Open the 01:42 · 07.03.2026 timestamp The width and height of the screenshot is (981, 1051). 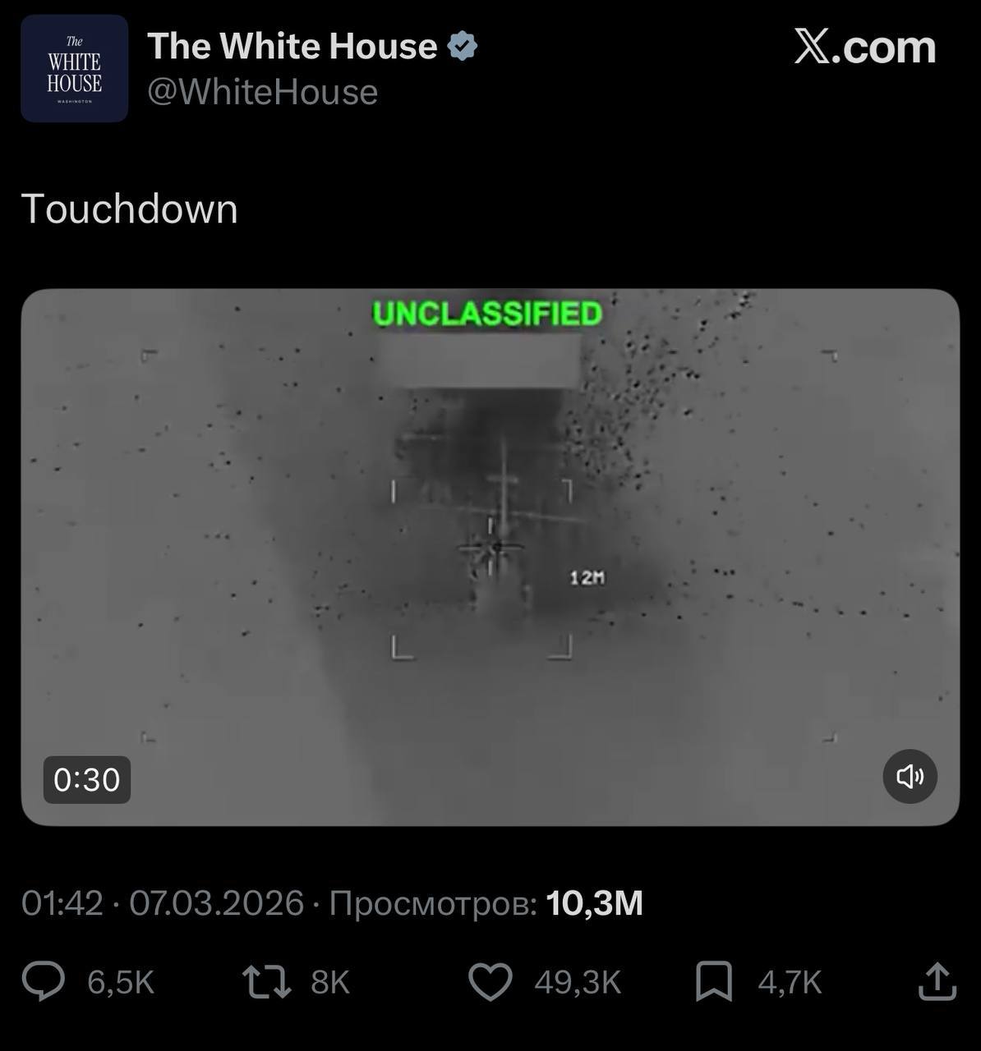(163, 903)
